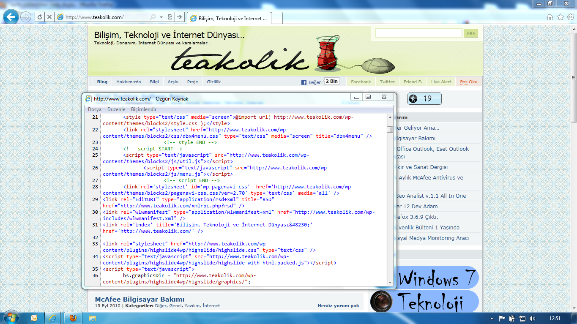
Task: Open the Rss Oku link
Action: point(469,82)
